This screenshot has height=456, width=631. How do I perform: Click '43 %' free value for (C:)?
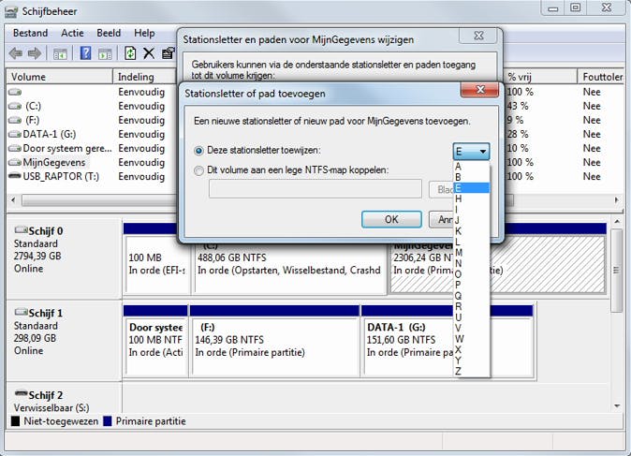click(x=518, y=106)
